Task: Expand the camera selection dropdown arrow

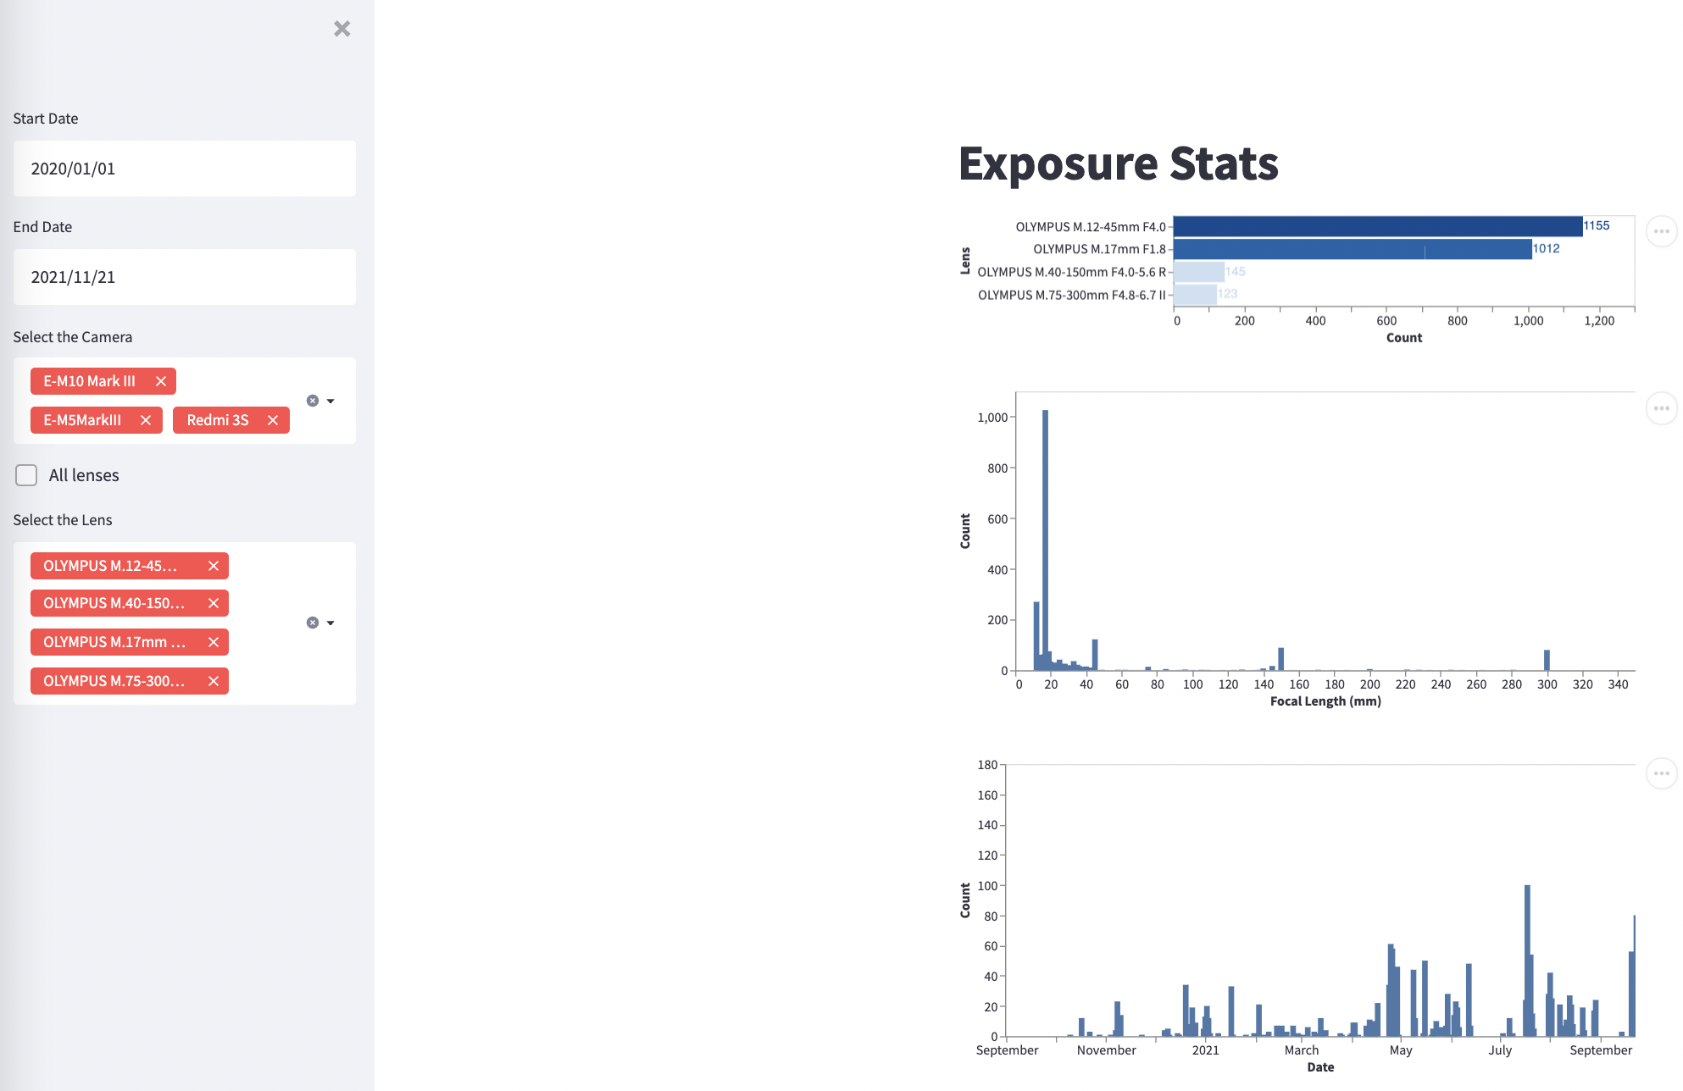Action: [331, 401]
